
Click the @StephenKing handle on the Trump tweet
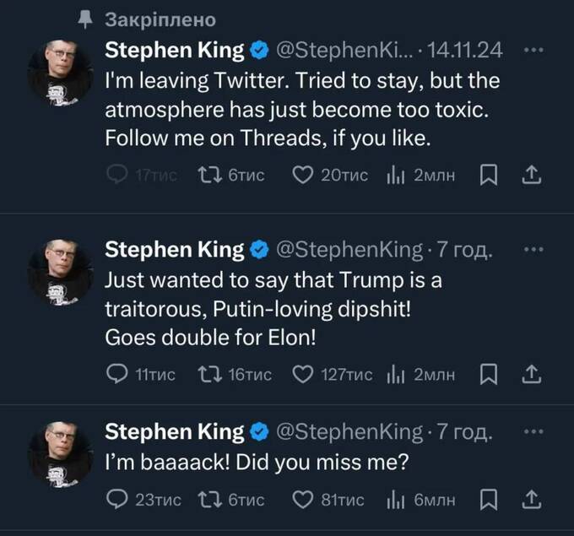[349, 250]
